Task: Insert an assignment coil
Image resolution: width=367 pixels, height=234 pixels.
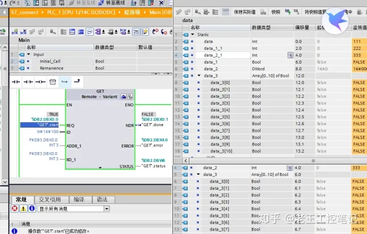Action: pyautogui.click(x=40, y=82)
